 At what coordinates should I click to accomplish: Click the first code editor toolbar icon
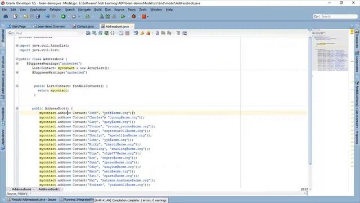[x=88, y=33]
